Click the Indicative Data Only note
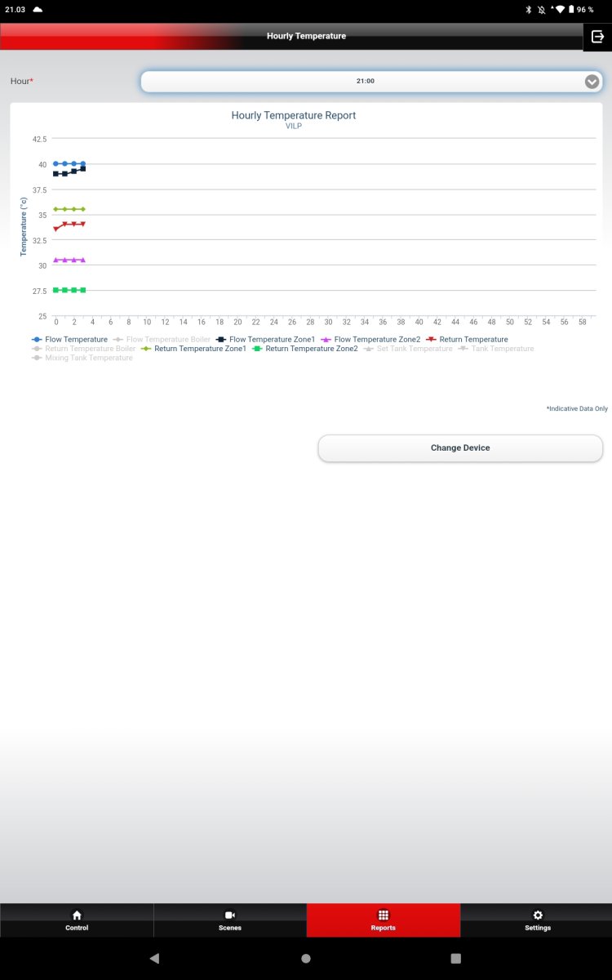Viewport: 612px width, 980px height. [577, 408]
